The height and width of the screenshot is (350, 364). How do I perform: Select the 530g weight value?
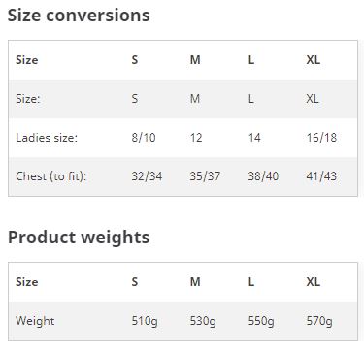(203, 321)
